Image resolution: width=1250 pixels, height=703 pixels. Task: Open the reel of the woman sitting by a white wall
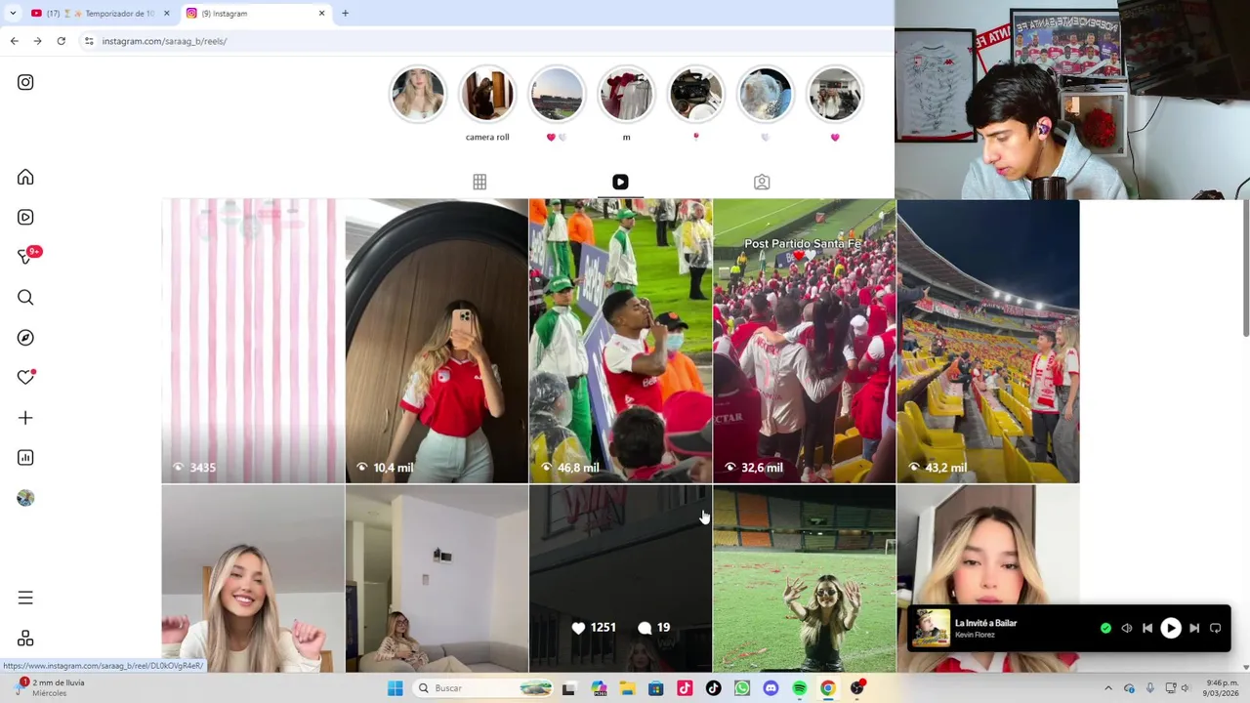click(437, 579)
